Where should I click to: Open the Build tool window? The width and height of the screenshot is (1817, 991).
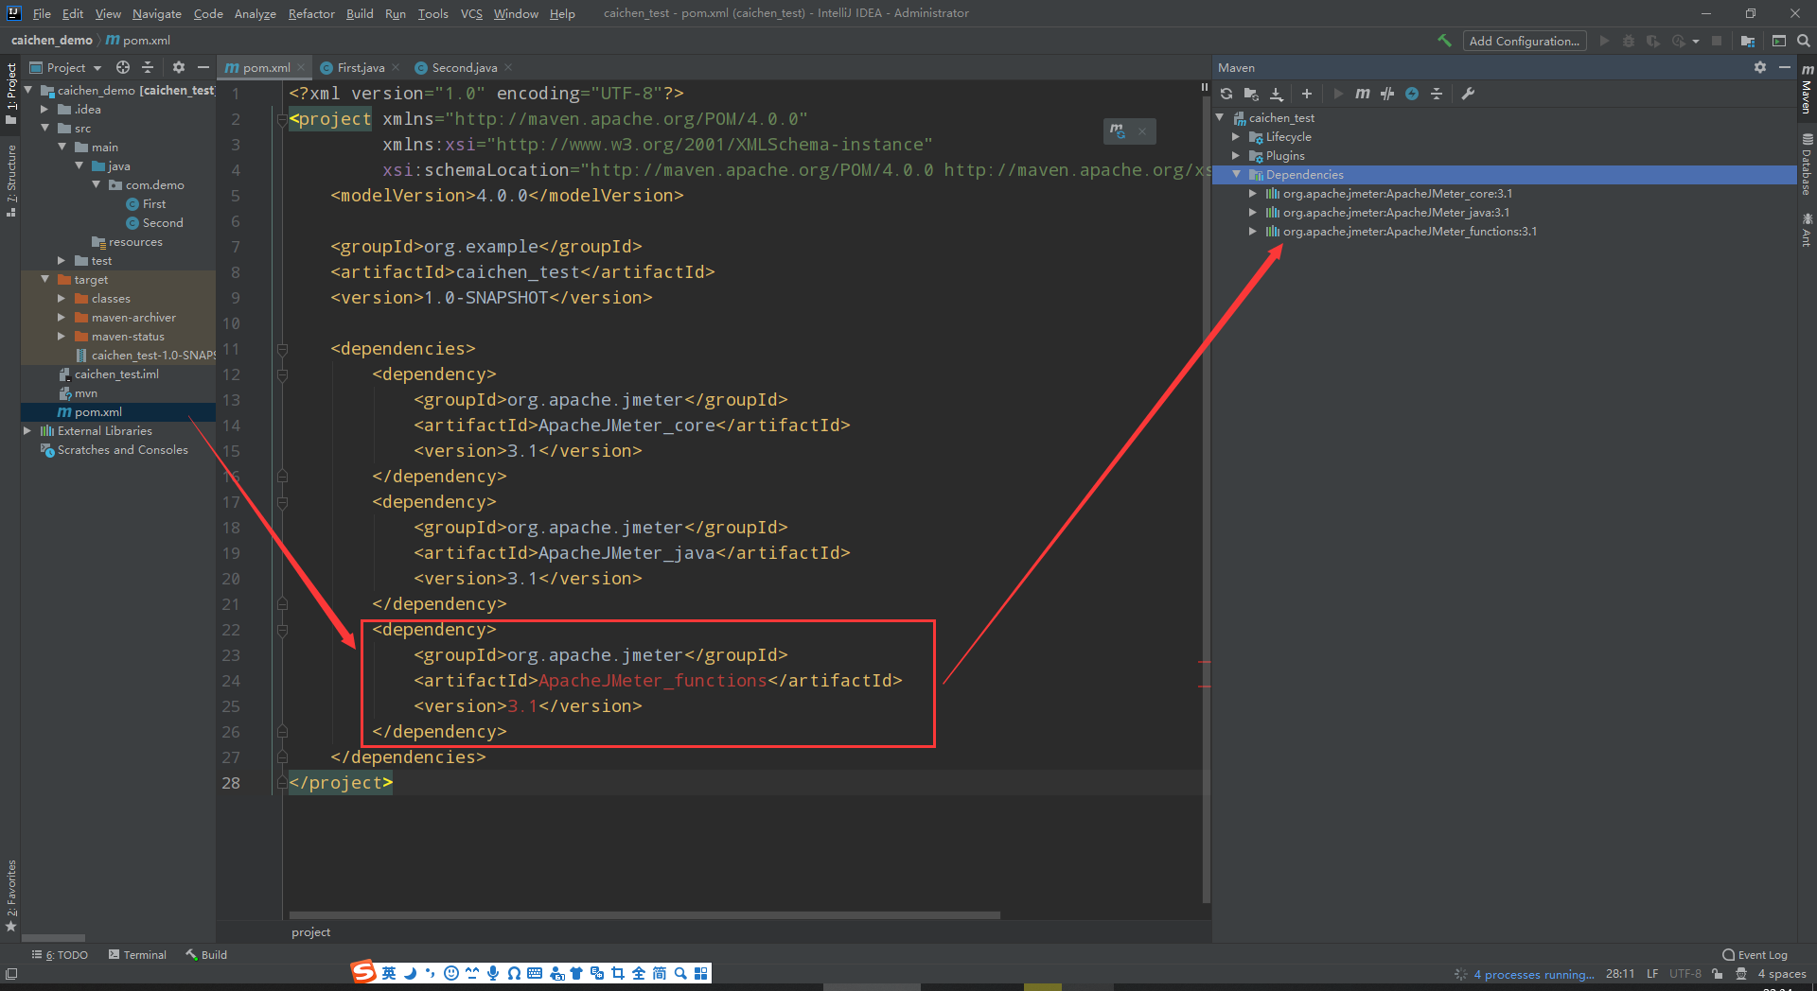pyautogui.click(x=206, y=955)
